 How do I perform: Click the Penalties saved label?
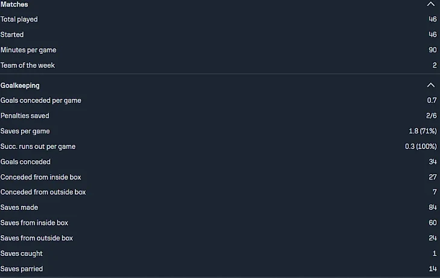click(x=25, y=116)
